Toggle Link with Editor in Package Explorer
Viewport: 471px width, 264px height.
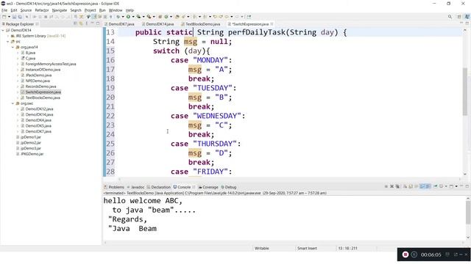[81, 23]
